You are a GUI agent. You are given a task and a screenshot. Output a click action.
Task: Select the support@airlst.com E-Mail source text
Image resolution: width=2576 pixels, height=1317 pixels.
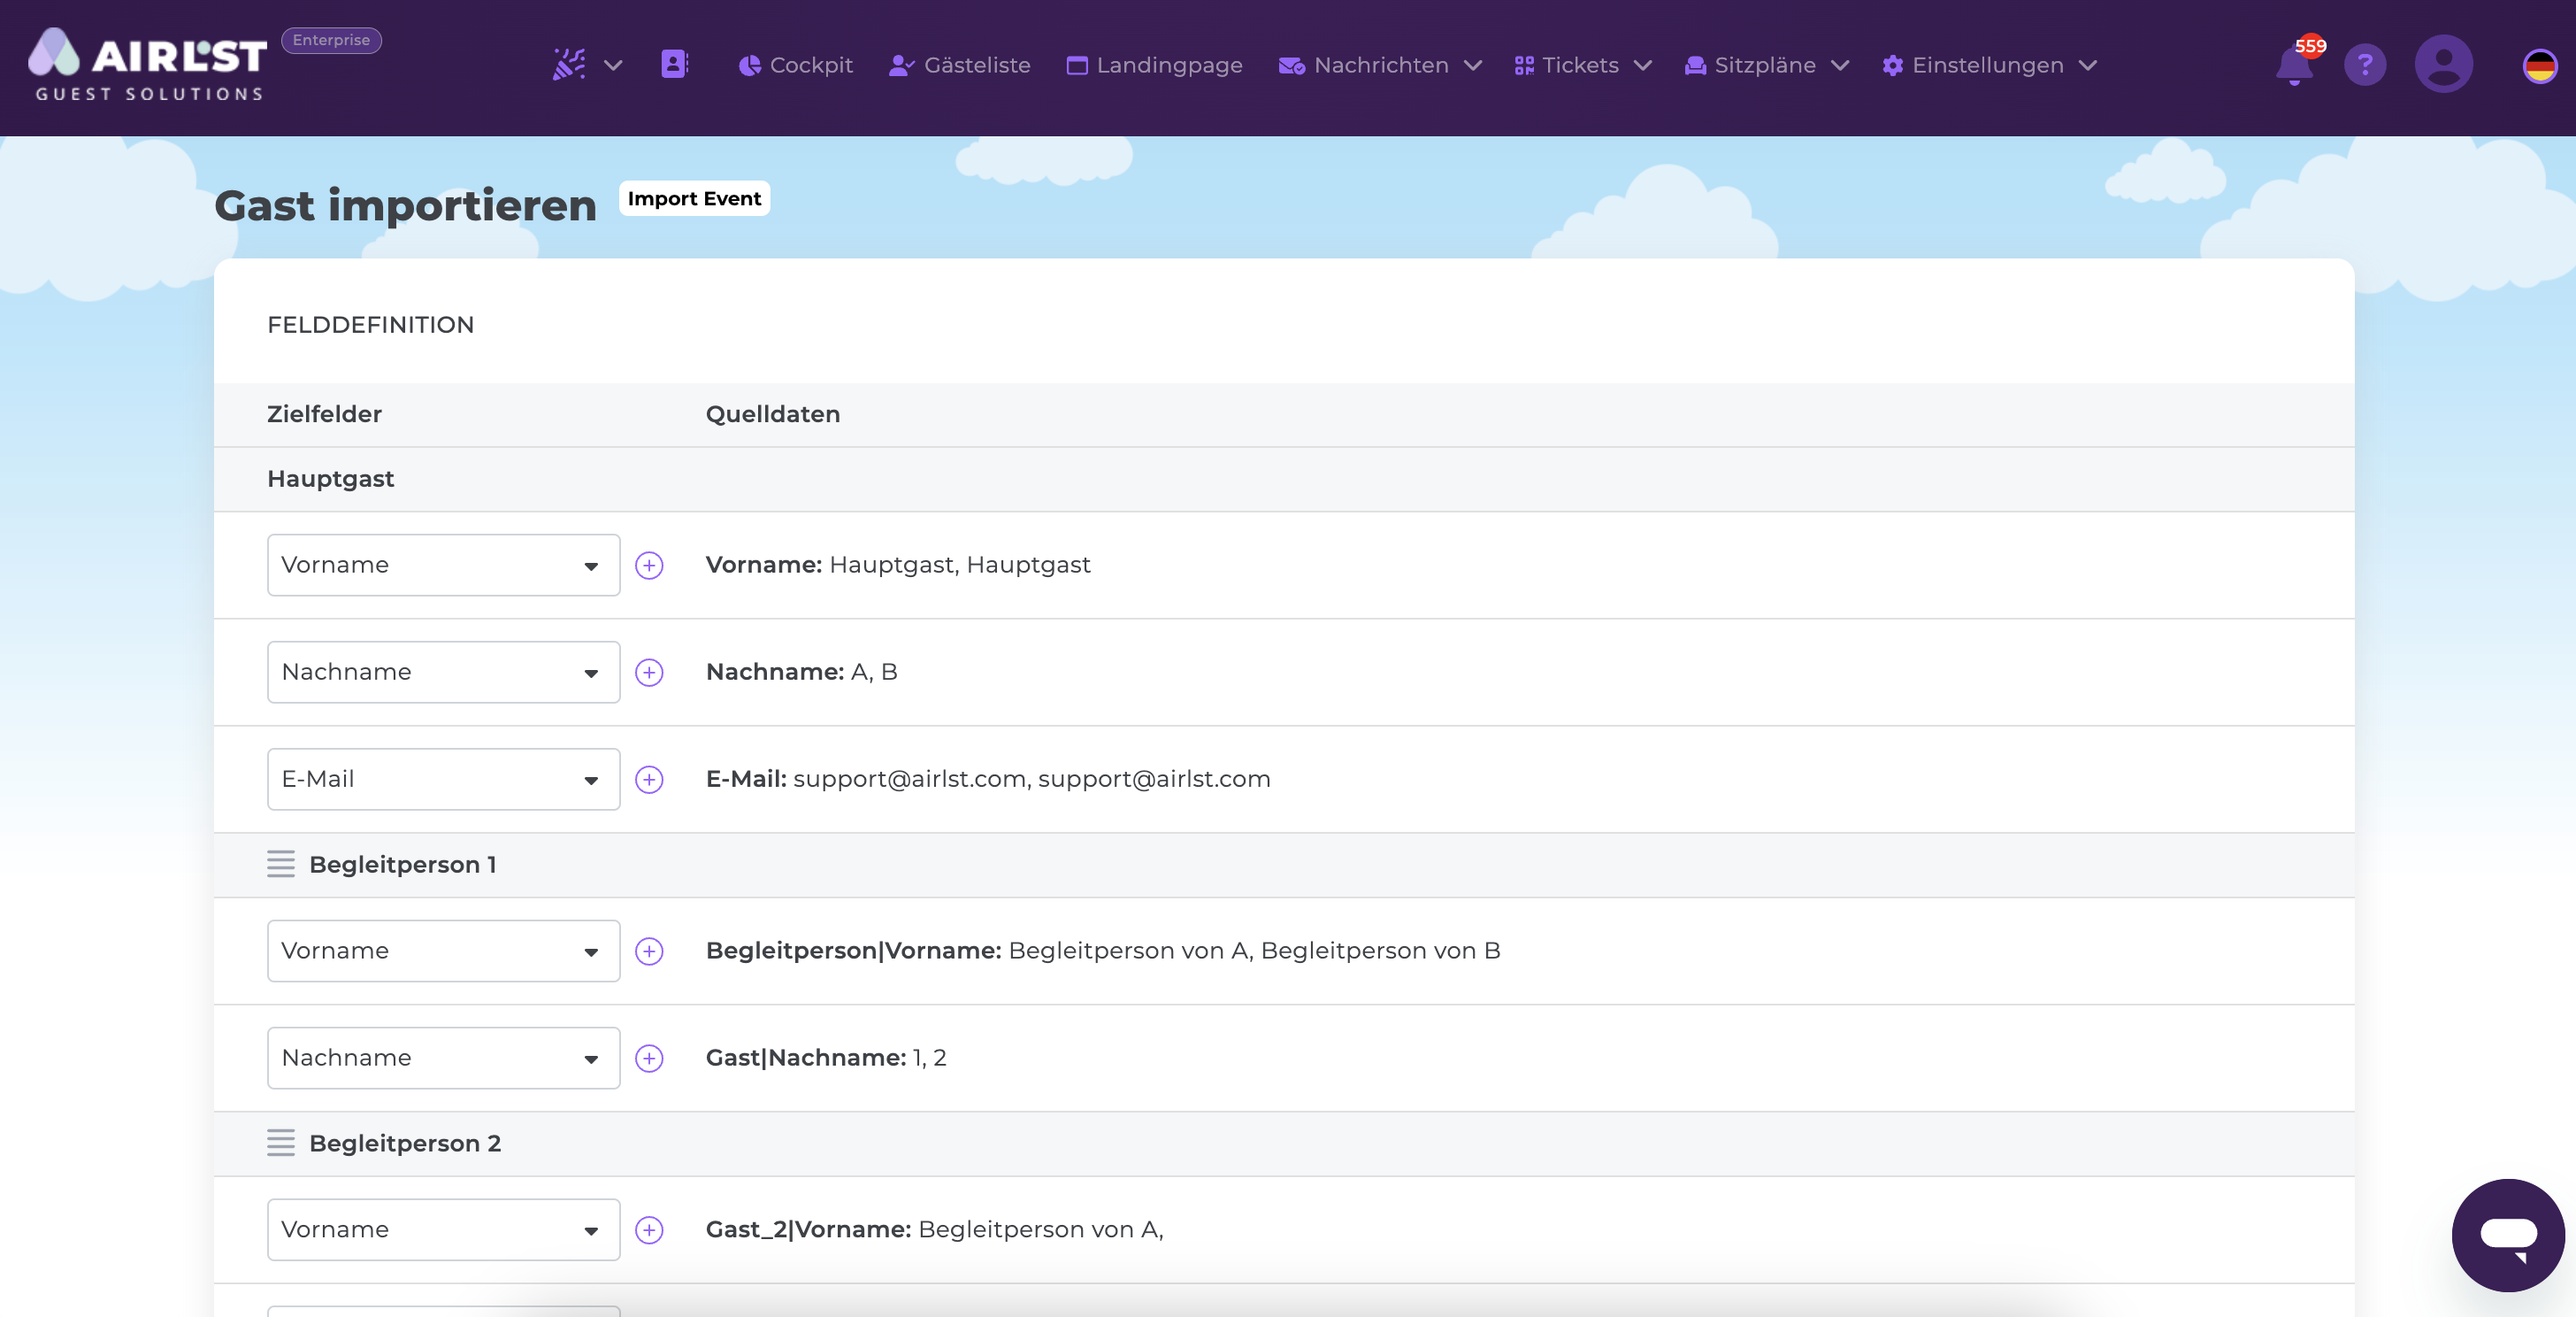point(1032,779)
